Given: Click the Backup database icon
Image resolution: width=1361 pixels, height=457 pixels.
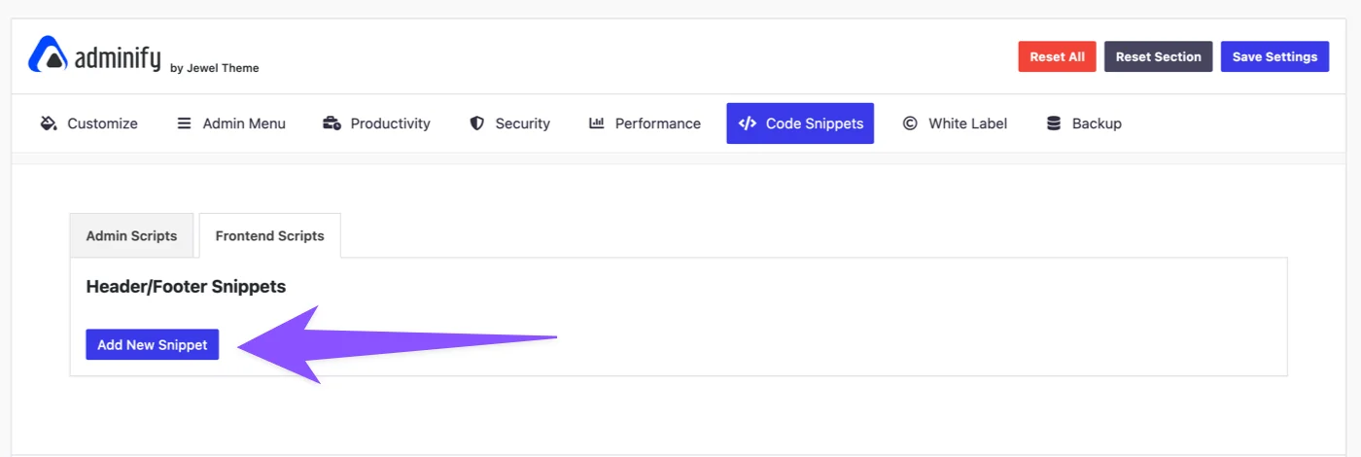Looking at the screenshot, I should coord(1054,123).
